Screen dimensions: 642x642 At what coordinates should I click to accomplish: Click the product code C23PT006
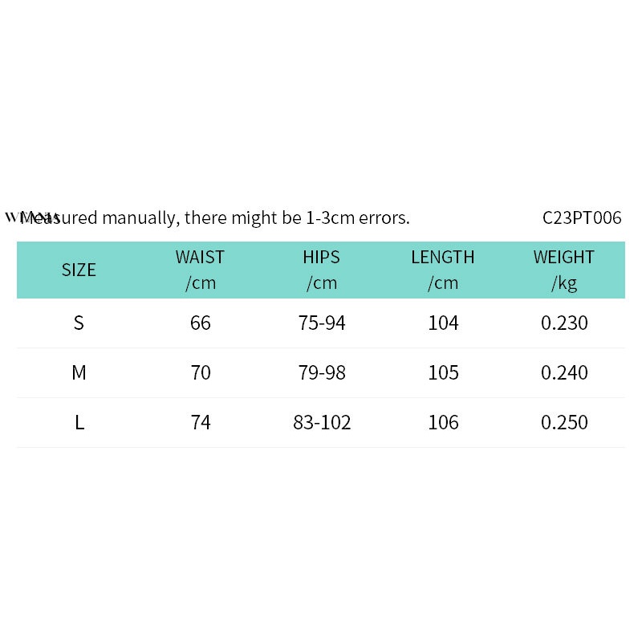click(x=582, y=217)
